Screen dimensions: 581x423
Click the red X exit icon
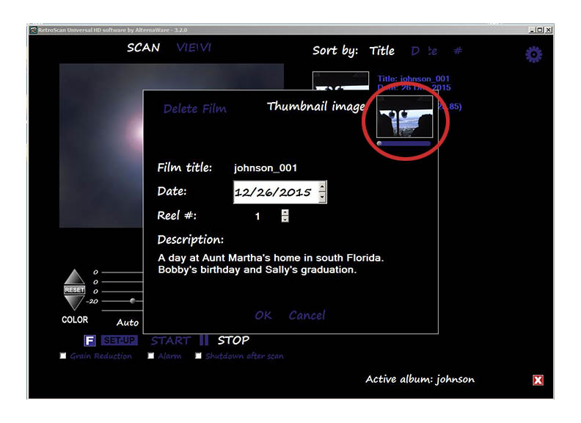point(538,380)
